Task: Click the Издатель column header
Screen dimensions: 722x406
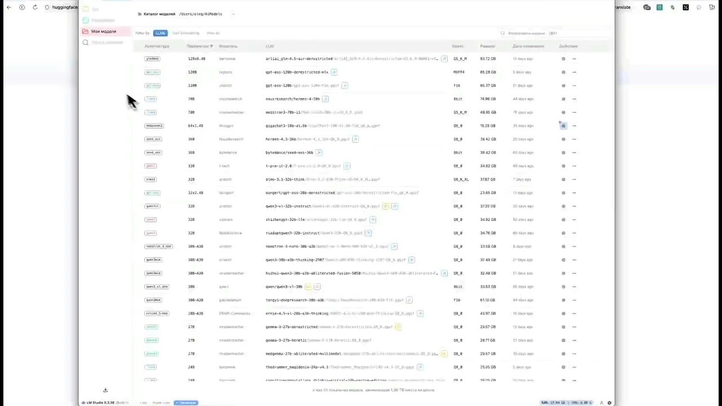Action: coord(228,46)
